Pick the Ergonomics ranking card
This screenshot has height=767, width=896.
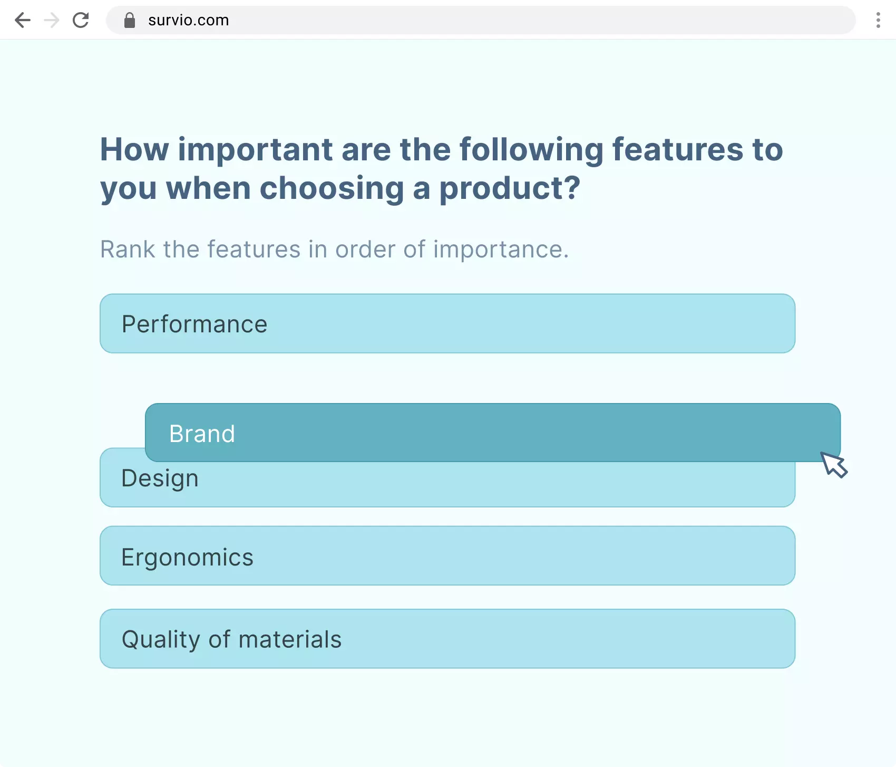point(447,555)
